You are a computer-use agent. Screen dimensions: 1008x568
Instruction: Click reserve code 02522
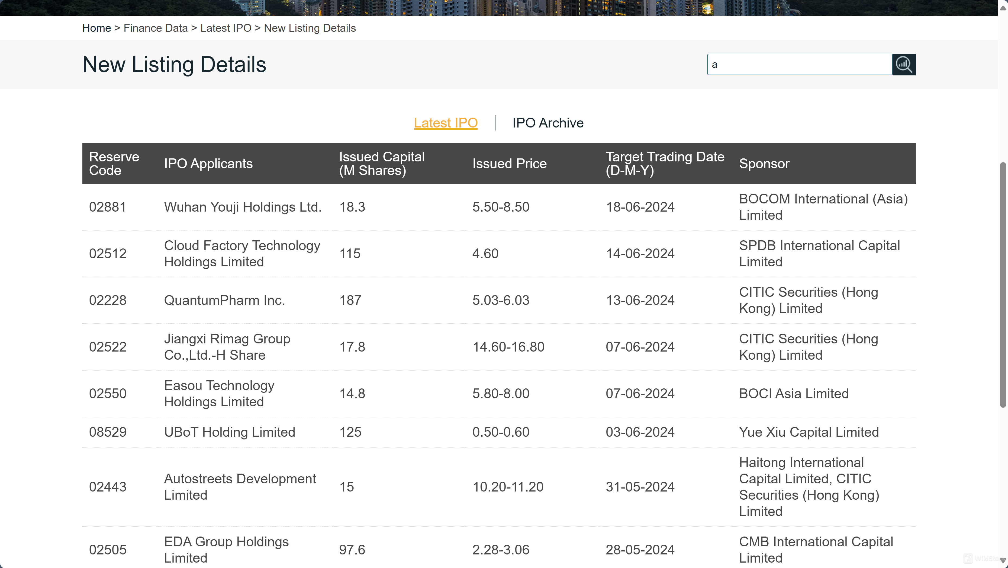click(108, 347)
